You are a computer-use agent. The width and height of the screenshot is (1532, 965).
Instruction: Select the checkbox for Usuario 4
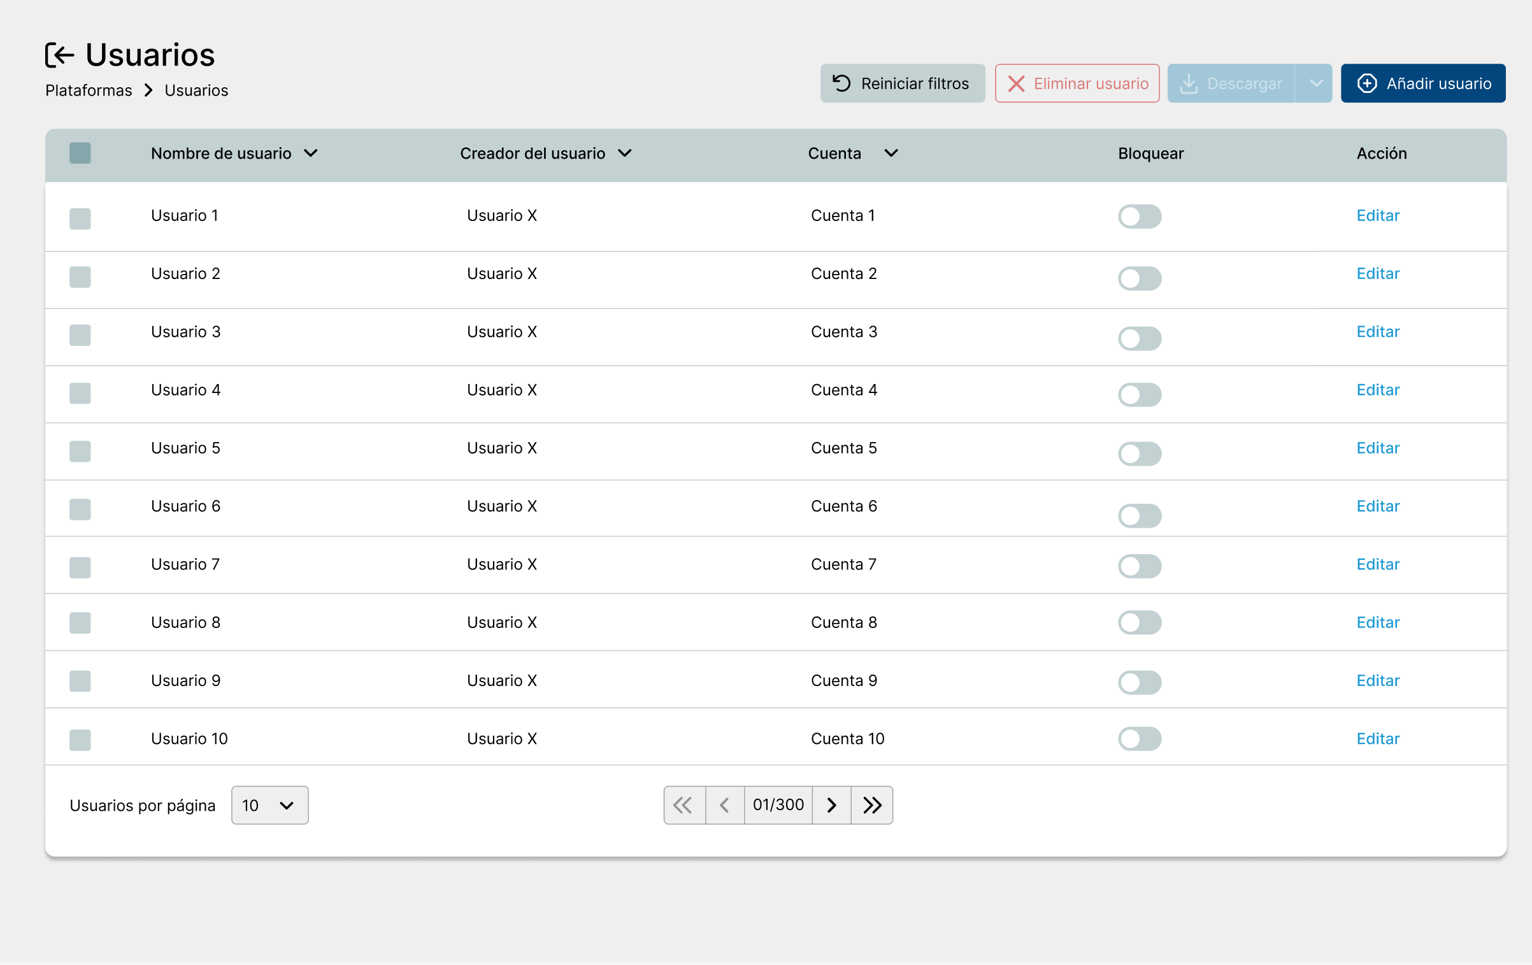pos(80,393)
